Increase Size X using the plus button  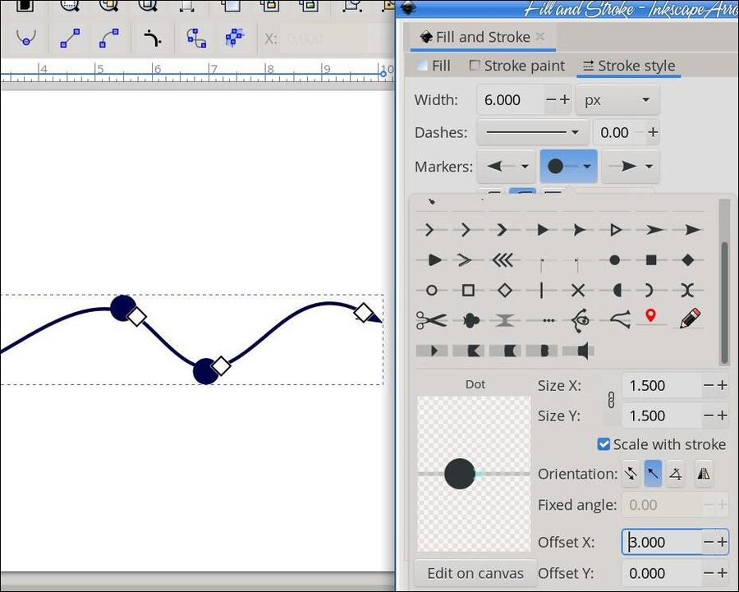coord(722,385)
